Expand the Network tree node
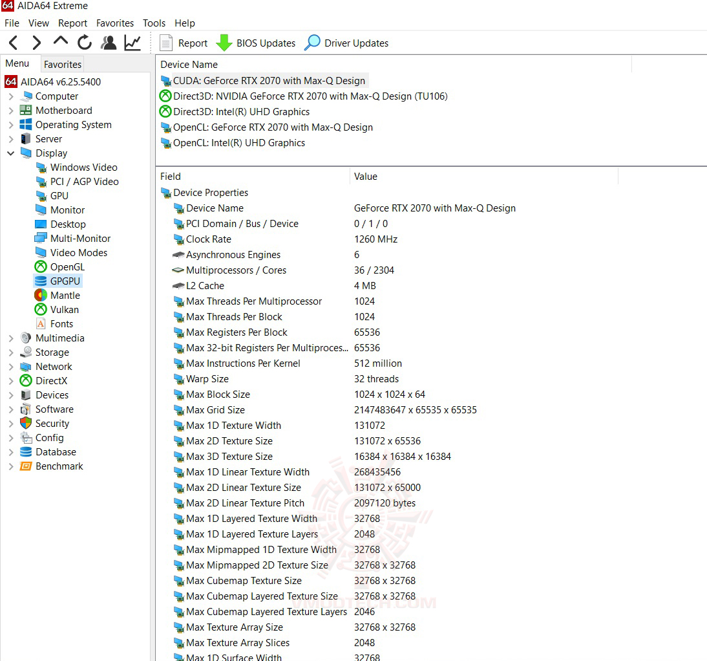Screen dimensions: 707x661 11,367
